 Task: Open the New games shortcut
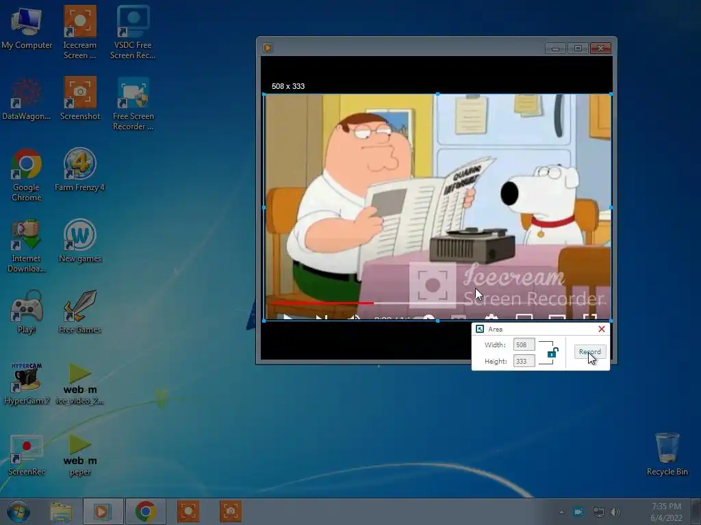(80, 241)
